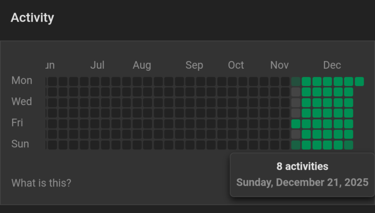Screen dimensions: 375x213
Task: Pick the light gray cell in the Wednesday row
Action: point(296,103)
